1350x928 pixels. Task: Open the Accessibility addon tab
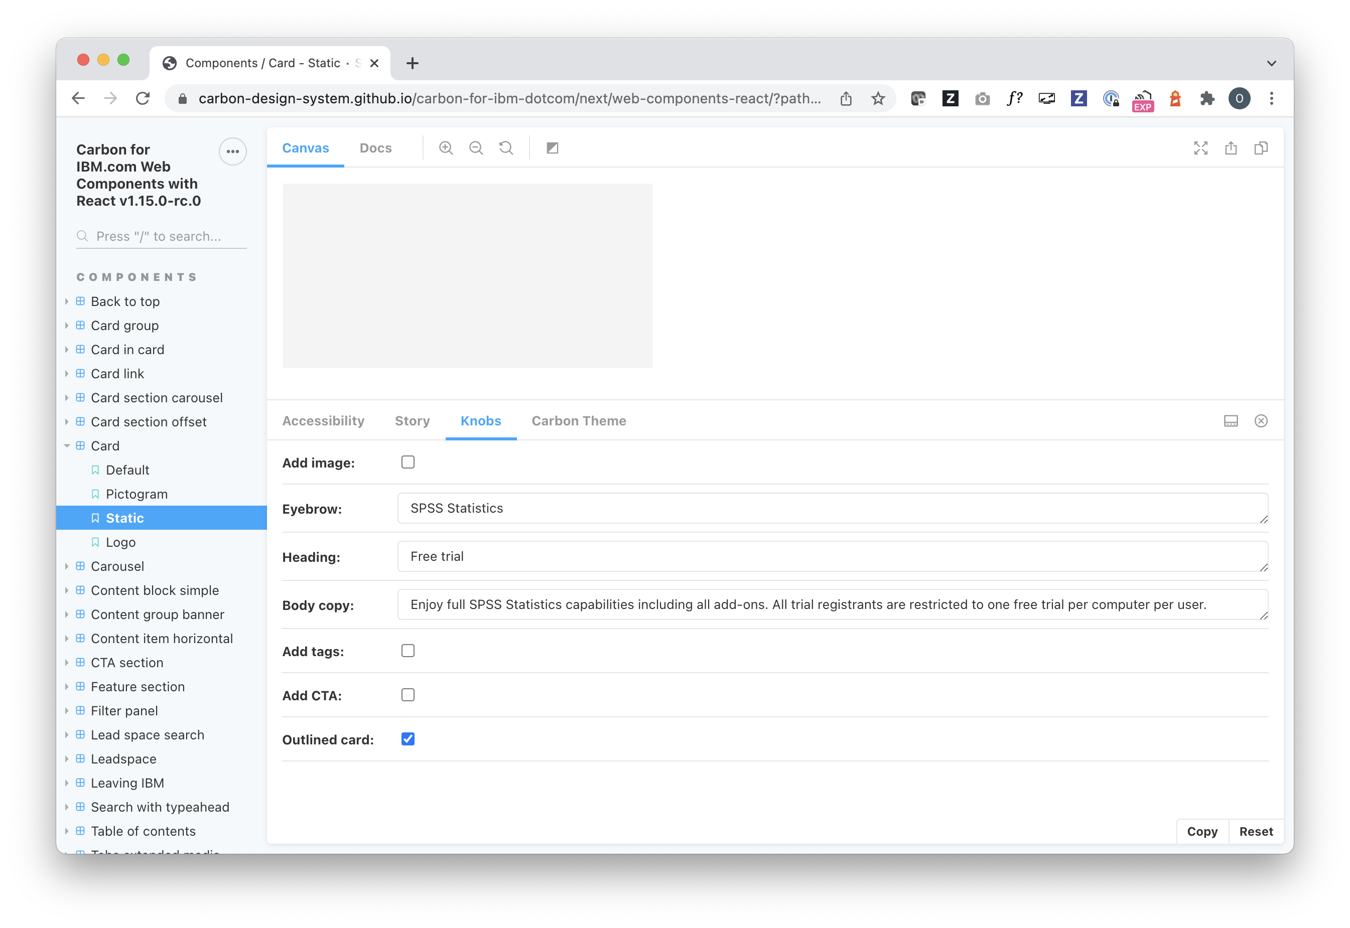[323, 420]
